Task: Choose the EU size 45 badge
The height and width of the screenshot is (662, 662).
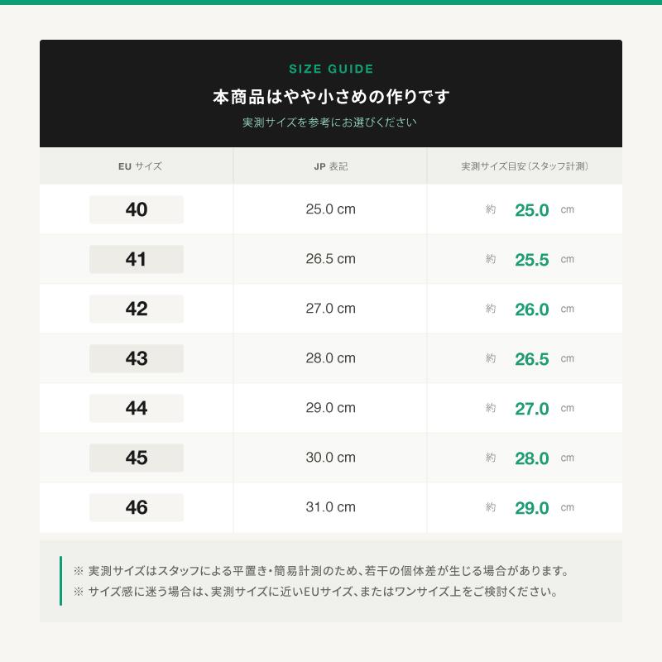Action: click(x=137, y=458)
